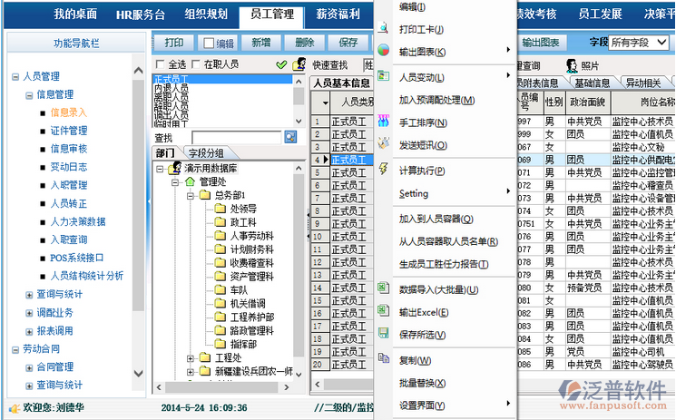Check the 全选 checkbox
Viewport: 676px width, 420px height.
tap(161, 65)
